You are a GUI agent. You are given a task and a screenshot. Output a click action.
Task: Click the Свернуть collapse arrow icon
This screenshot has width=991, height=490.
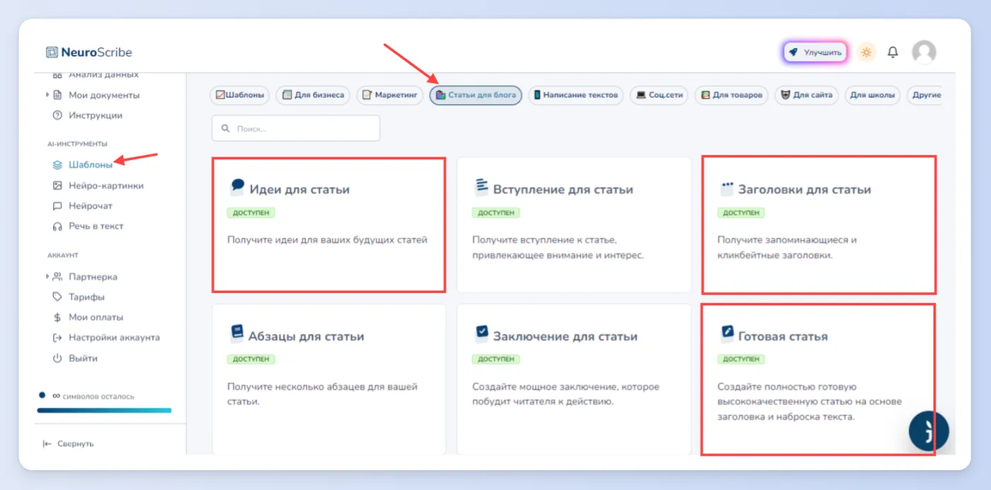[x=47, y=444]
